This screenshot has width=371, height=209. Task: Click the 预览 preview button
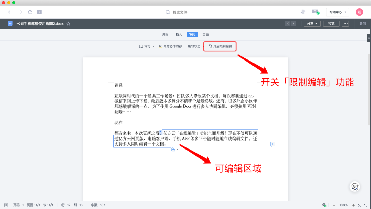coord(331,23)
